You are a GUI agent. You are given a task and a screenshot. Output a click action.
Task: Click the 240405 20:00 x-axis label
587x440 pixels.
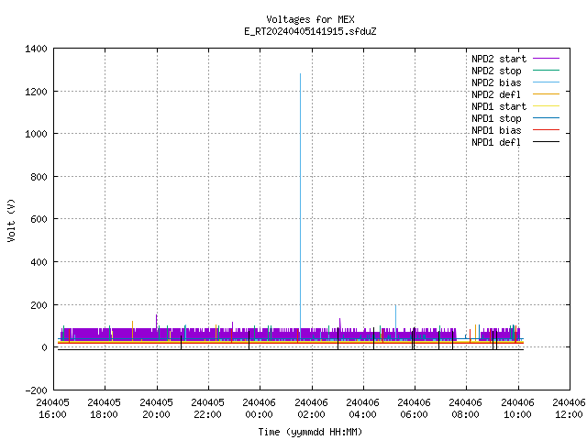pos(156,409)
